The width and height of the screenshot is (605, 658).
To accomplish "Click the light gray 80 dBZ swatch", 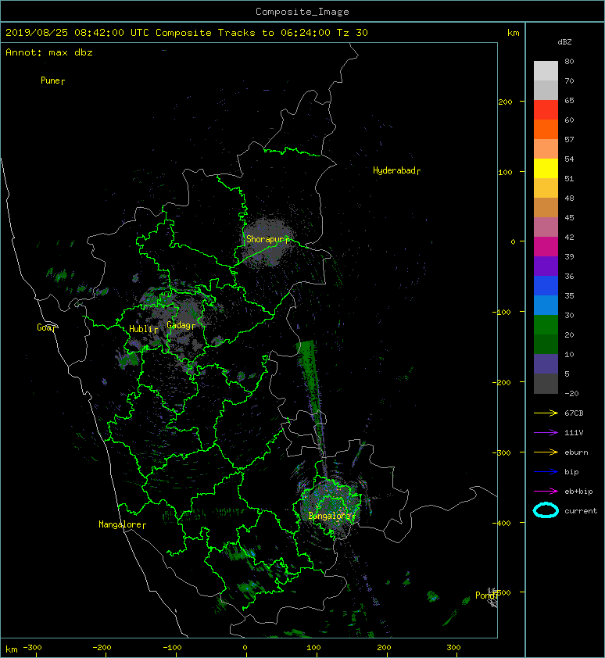I will 546,70.
